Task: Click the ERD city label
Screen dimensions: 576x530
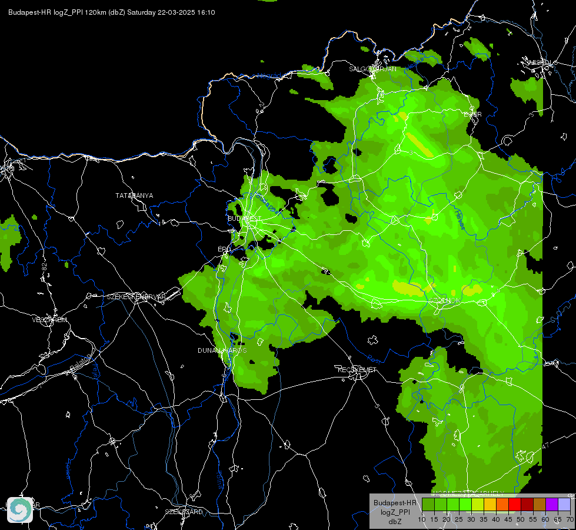Action: tap(224, 249)
